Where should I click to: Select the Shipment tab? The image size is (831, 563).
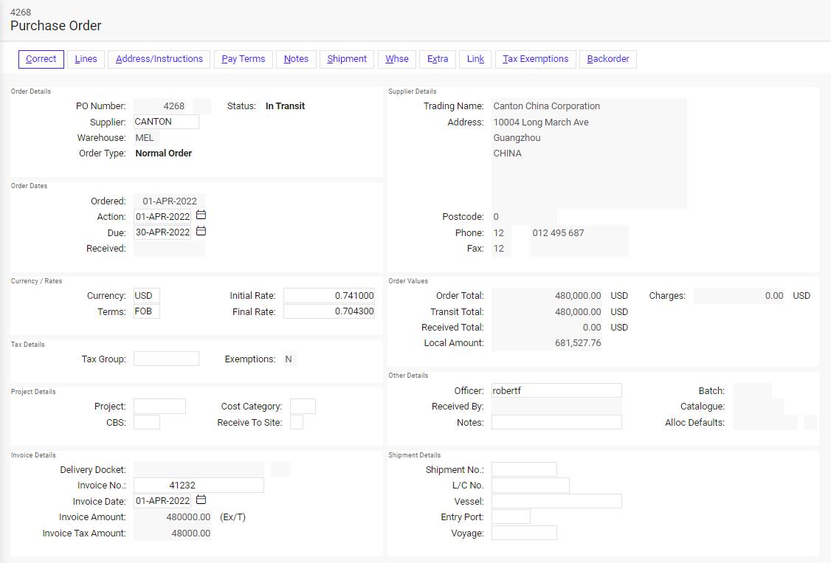[346, 58]
